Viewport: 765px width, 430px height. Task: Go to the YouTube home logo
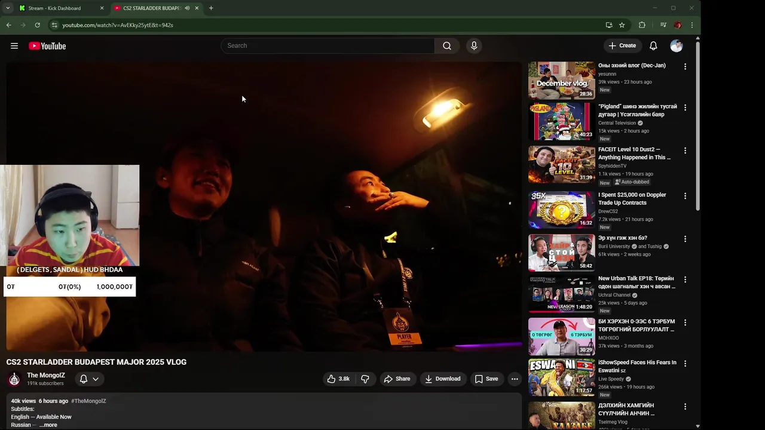pyautogui.click(x=47, y=46)
